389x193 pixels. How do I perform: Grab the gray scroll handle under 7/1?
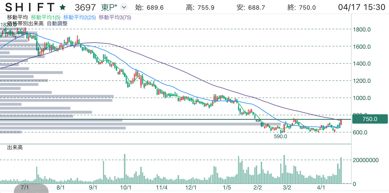[31, 189]
